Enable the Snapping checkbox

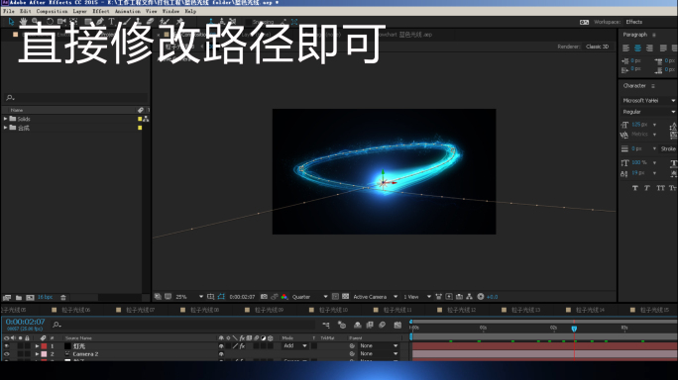(249, 22)
